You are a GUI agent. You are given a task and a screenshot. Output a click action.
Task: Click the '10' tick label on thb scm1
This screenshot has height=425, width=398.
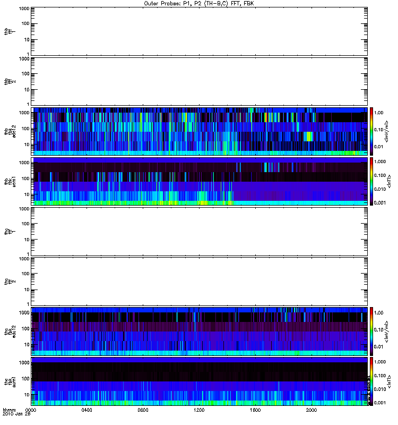pyautogui.click(x=27, y=194)
